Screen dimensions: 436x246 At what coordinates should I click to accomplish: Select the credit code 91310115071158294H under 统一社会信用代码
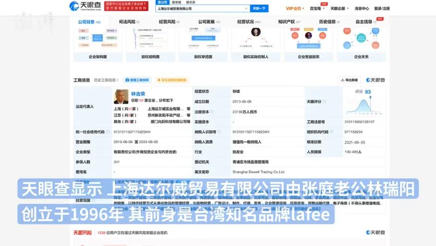click(132, 132)
